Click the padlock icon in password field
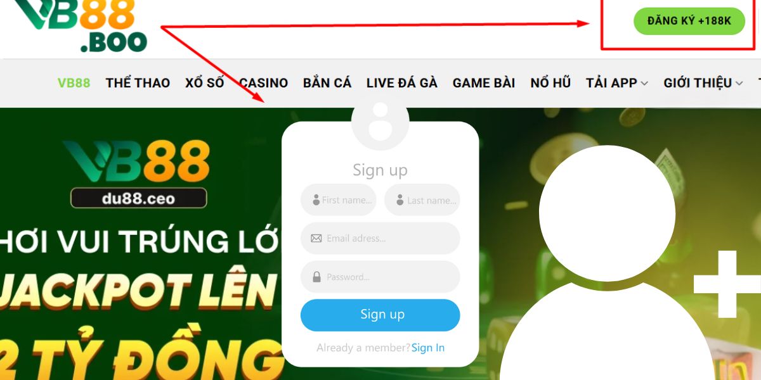This screenshot has height=380, width=761. pos(316,277)
